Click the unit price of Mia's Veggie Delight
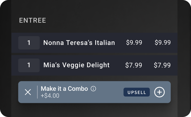The height and width of the screenshot is (117, 191). pos(134,65)
